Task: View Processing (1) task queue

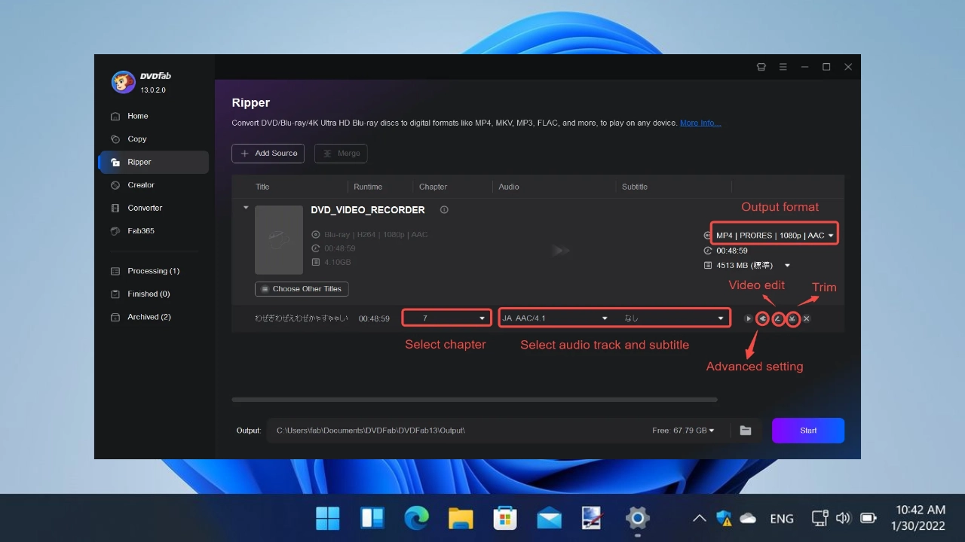Action: 154,271
